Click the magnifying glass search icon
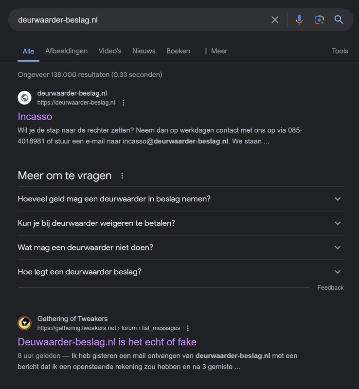Image resolution: width=359 pixels, height=389 pixels. coord(339,20)
